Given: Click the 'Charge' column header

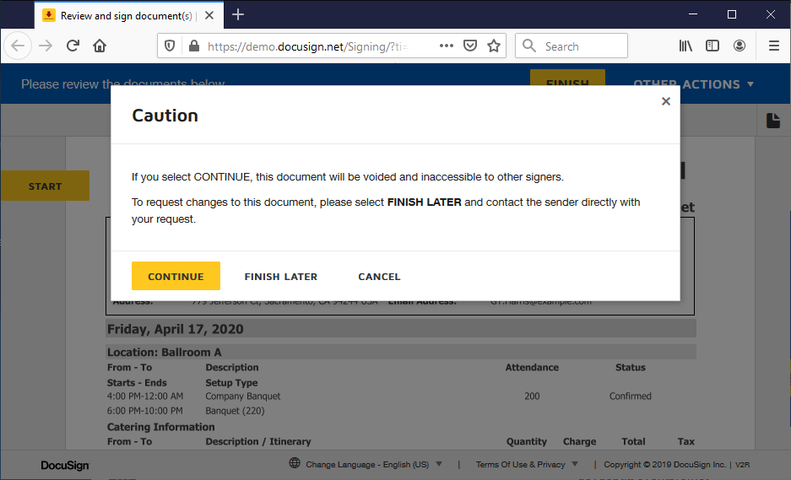Looking at the screenshot, I should click(579, 442).
